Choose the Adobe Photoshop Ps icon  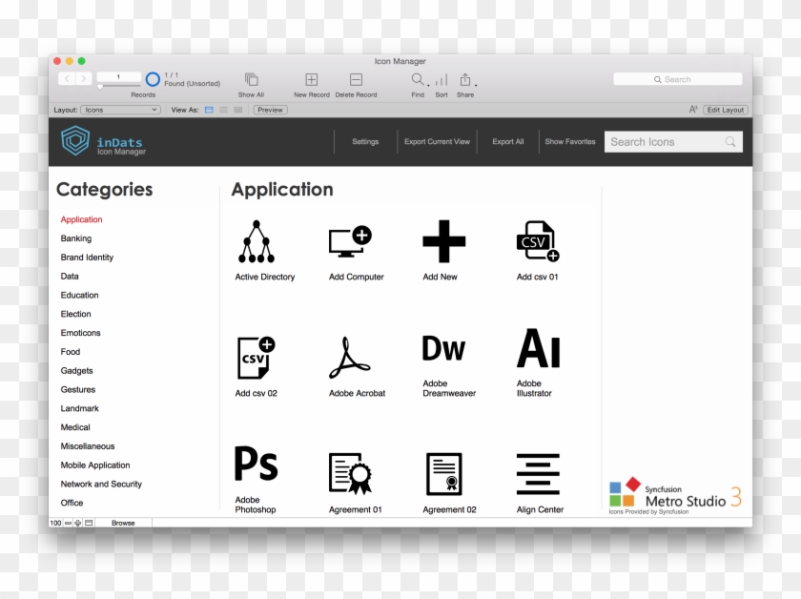tap(256, 464)
